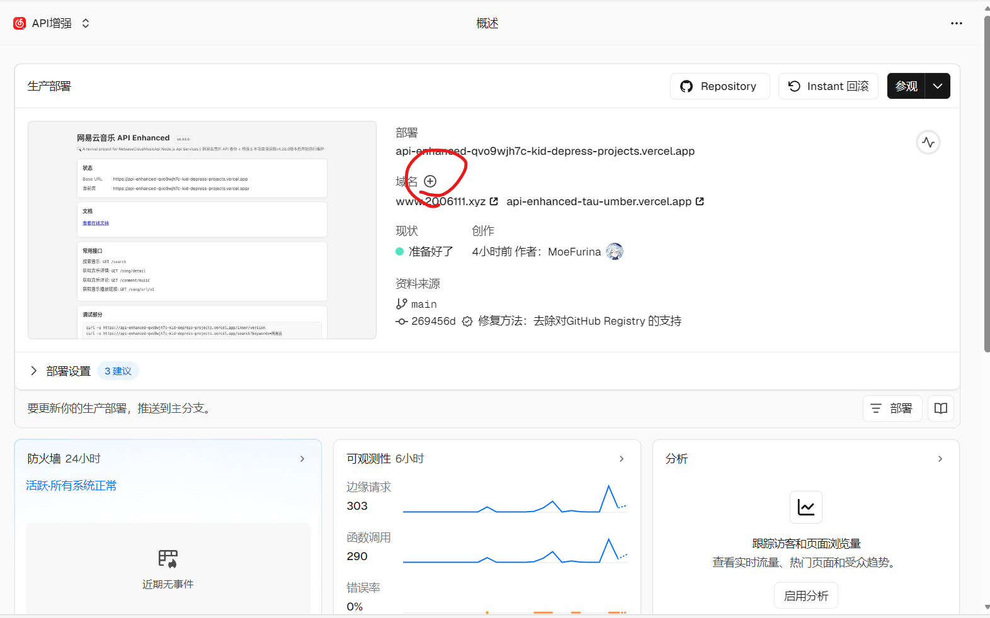Click the 启用分析 button
Screen dimensions: 990x618
pos(806,595)
